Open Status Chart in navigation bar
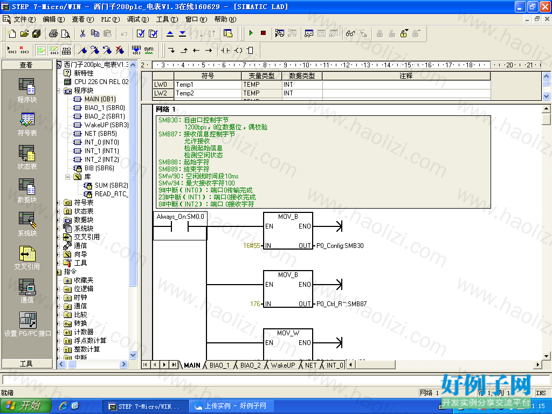The width and height of the screenshot is (552, 414). point(27,157)
